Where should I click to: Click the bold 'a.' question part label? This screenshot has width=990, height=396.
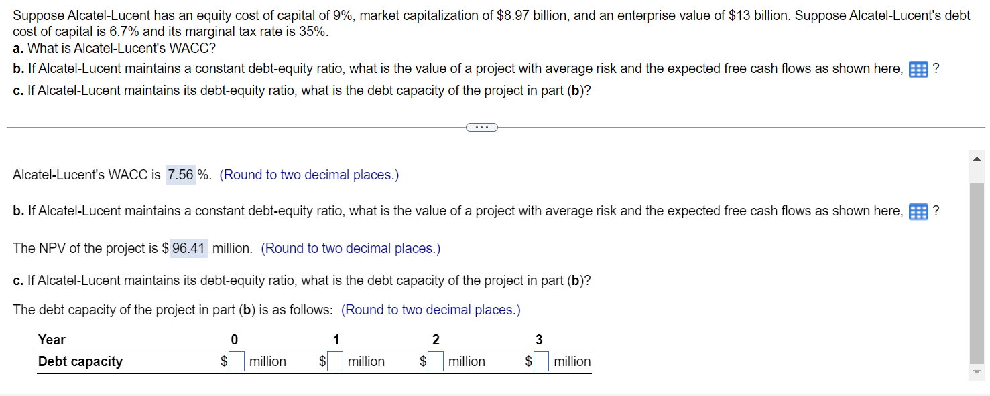point(19,48)
